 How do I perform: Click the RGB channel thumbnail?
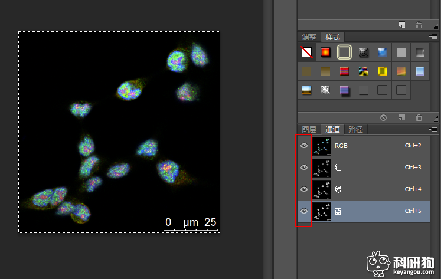(322, 146)
